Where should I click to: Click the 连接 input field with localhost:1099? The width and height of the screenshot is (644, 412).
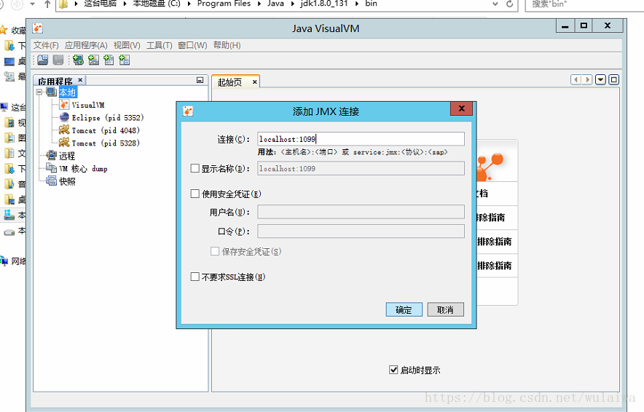(361, 139)
